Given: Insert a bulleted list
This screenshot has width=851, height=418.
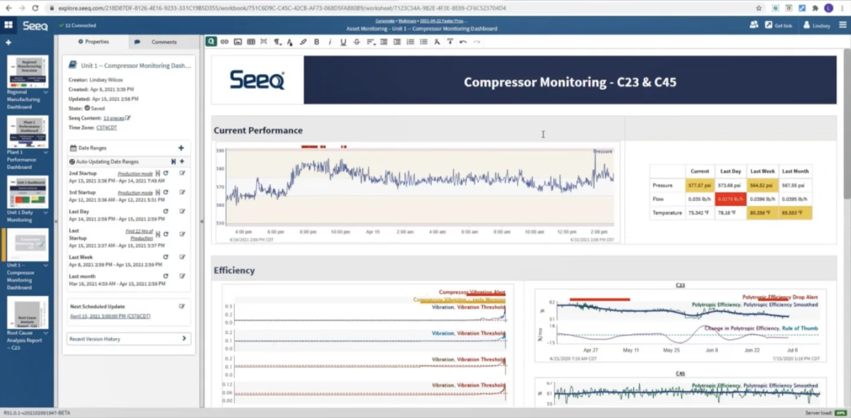Looking at the screenshot, I should [424, 42].
